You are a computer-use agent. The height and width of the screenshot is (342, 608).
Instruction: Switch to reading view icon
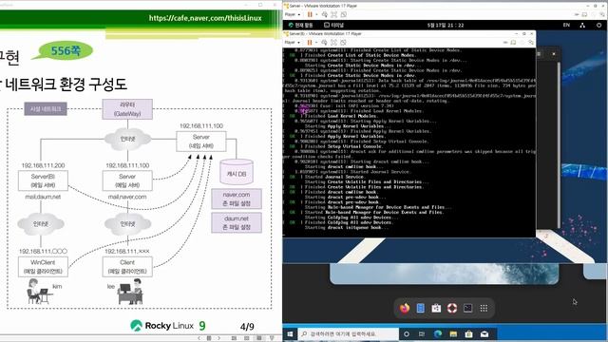(x=259, y=338)
